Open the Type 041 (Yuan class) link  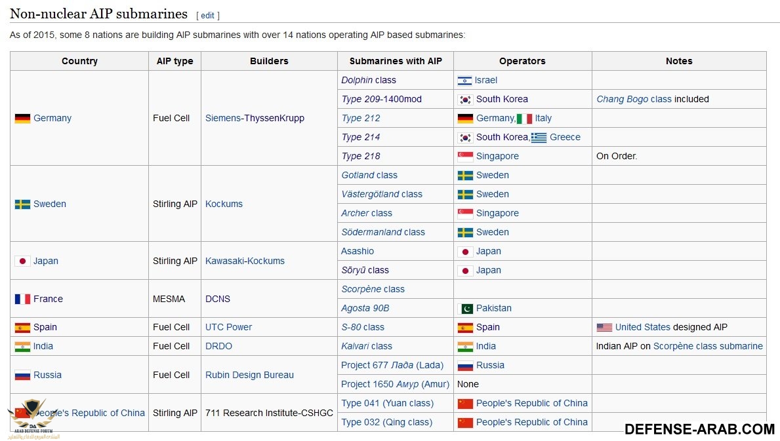point(387,404)
